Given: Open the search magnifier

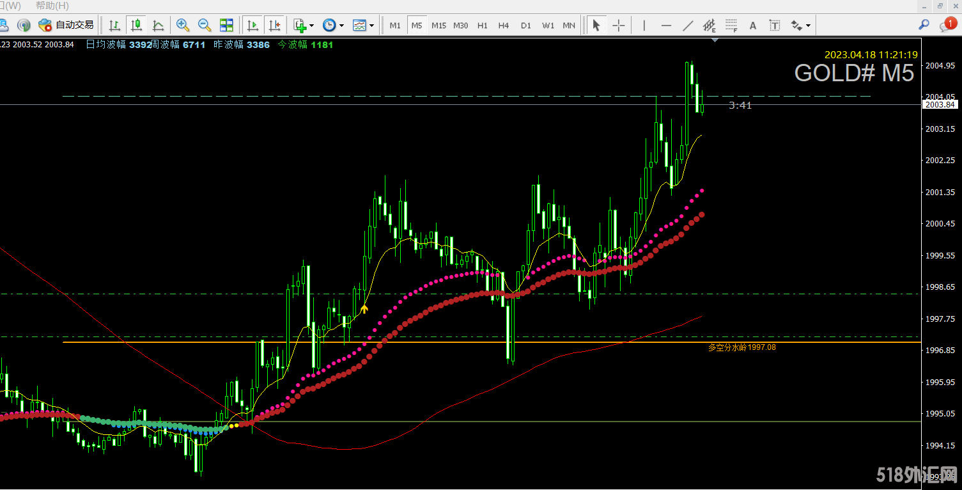Looking at the screenshot, I should pyautogui.click(x=924, y=25).
